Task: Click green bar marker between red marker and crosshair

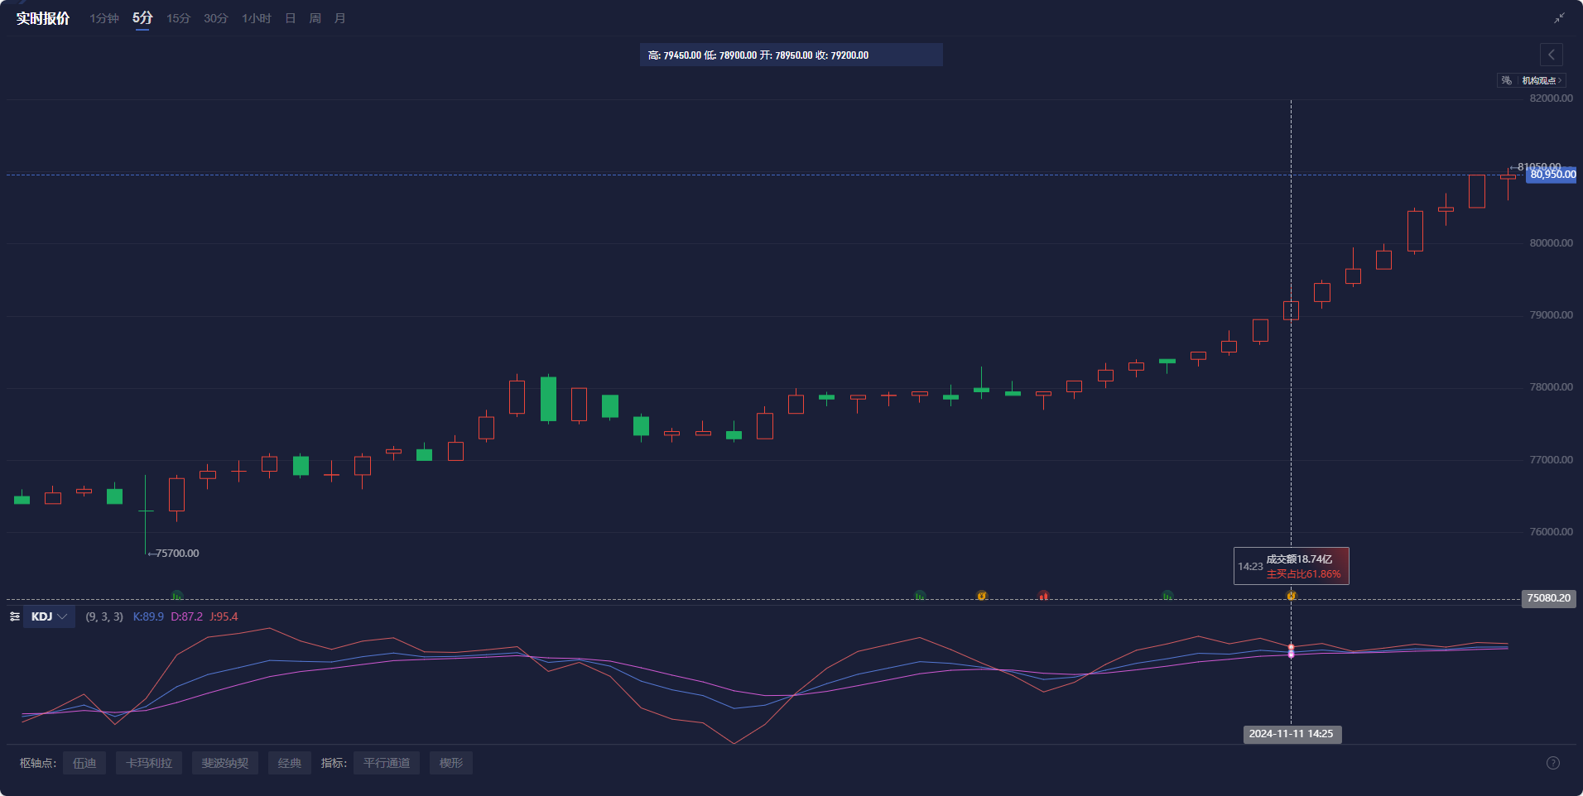Action: click(1167, 595)
